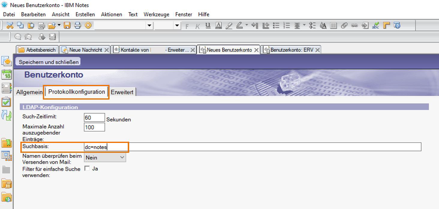439x209 pixels.
Task: Click the Save floppy disk icon
Action: coord(67,25)
